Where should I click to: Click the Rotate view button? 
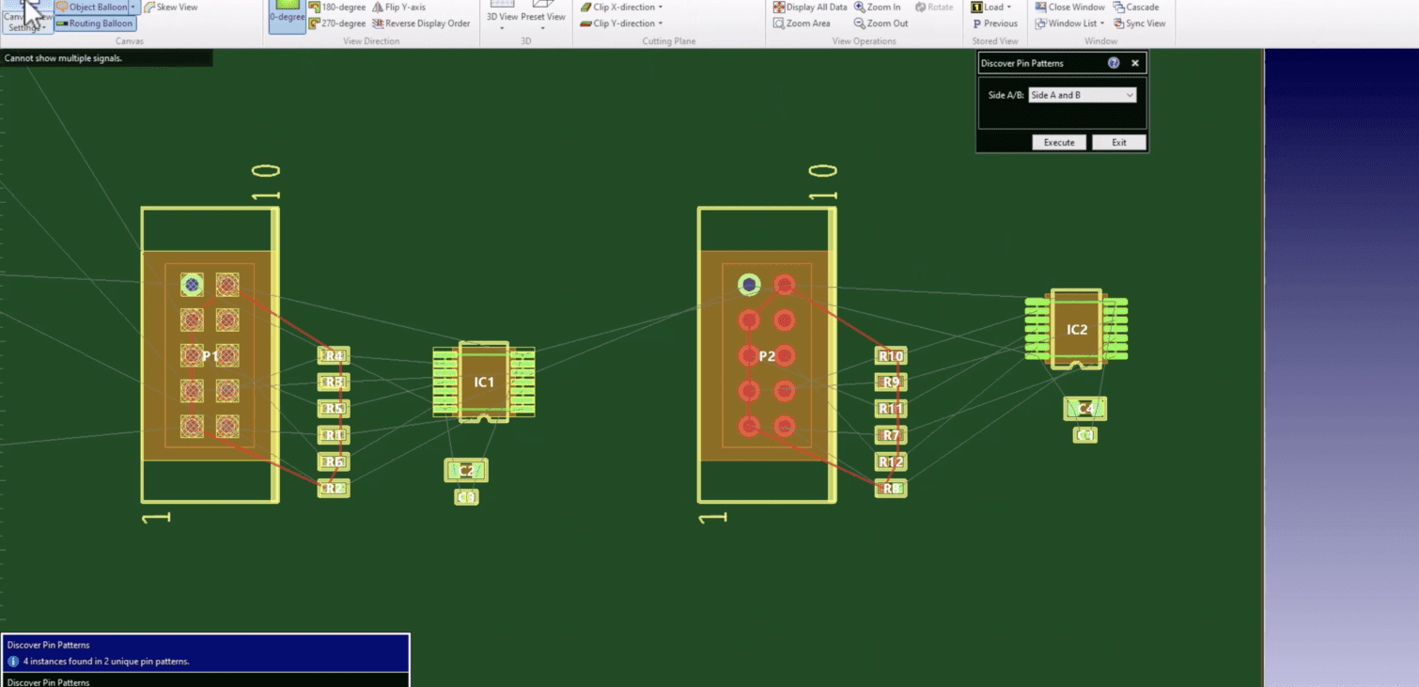coord(933,7)
